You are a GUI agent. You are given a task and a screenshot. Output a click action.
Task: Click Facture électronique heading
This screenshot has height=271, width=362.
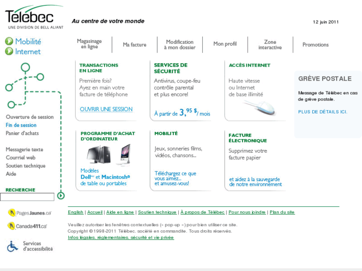point(247,138)
